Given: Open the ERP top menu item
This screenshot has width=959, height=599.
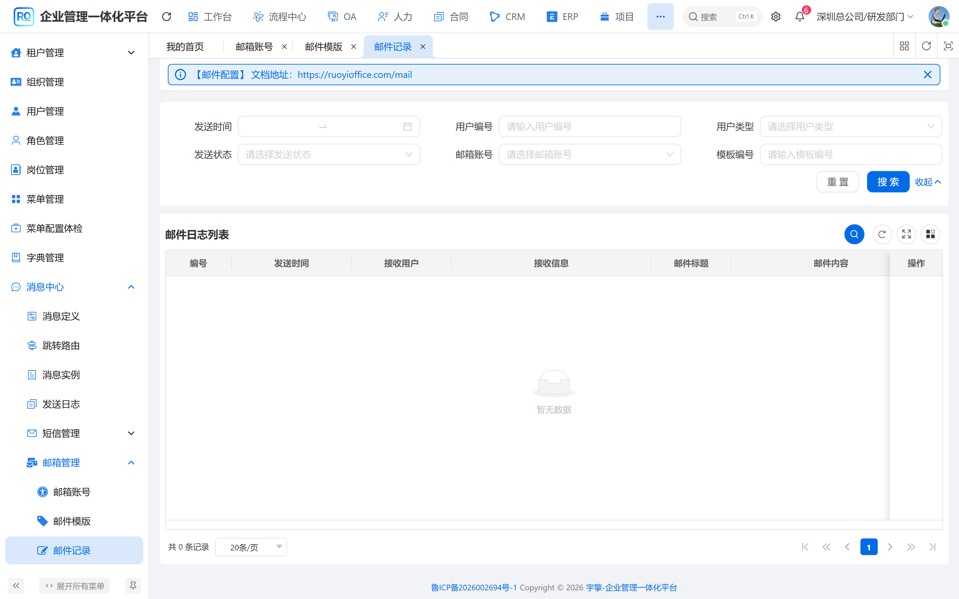Looking at the screenshot, I should pyautogui.click(x=562, y=17).
